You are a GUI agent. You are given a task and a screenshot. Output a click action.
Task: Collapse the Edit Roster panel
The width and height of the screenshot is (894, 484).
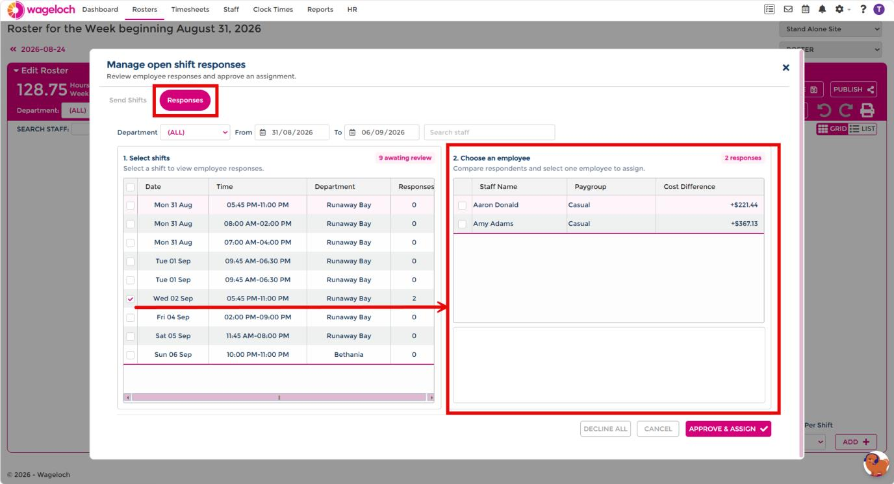(x=40, y=70)
